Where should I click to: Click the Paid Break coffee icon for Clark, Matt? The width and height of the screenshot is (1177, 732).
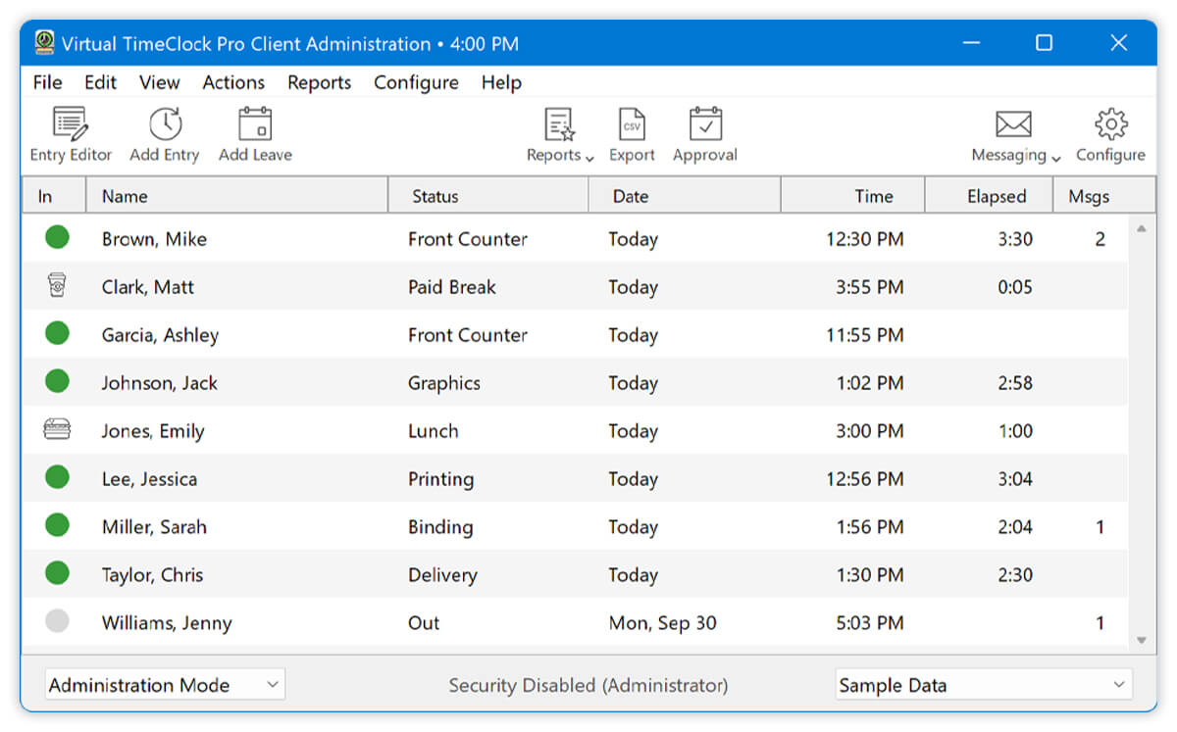(56, 286)
